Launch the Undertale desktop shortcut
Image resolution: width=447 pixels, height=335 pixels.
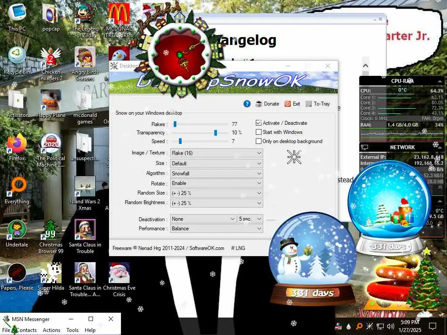pos(17,234)
